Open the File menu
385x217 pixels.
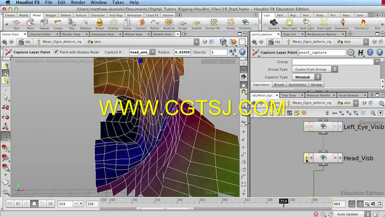(x=49, y=2)
